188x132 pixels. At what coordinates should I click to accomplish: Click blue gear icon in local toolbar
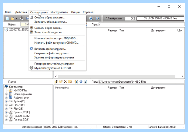tap(81, 82)
